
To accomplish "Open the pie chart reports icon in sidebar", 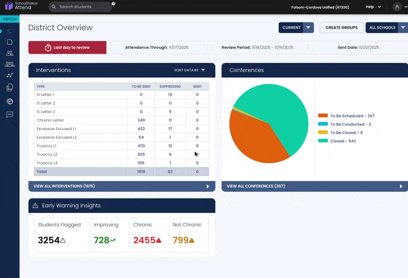I will (10, 102).
